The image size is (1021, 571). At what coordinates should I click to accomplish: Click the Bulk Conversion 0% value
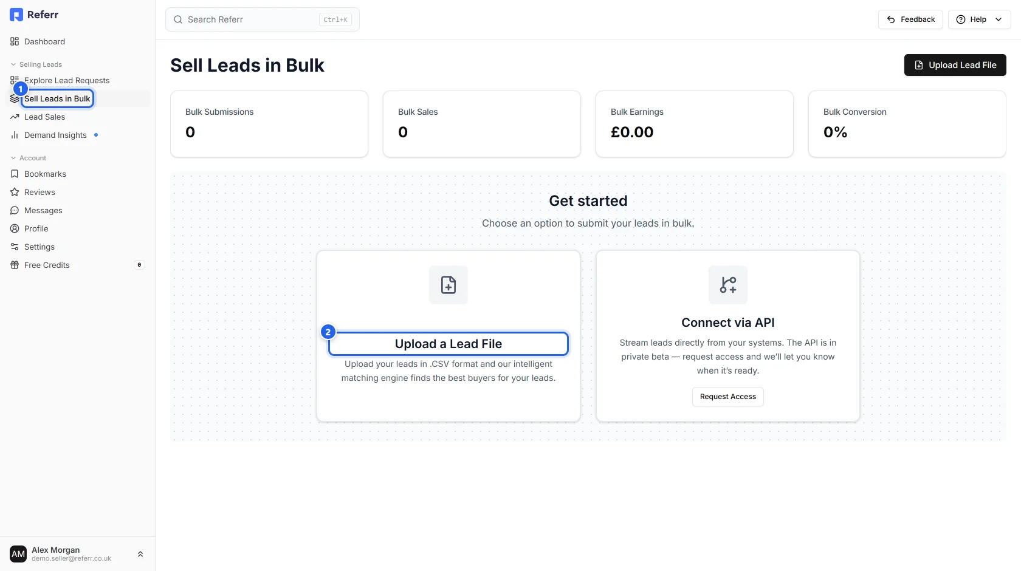click(x=835, y=132)
